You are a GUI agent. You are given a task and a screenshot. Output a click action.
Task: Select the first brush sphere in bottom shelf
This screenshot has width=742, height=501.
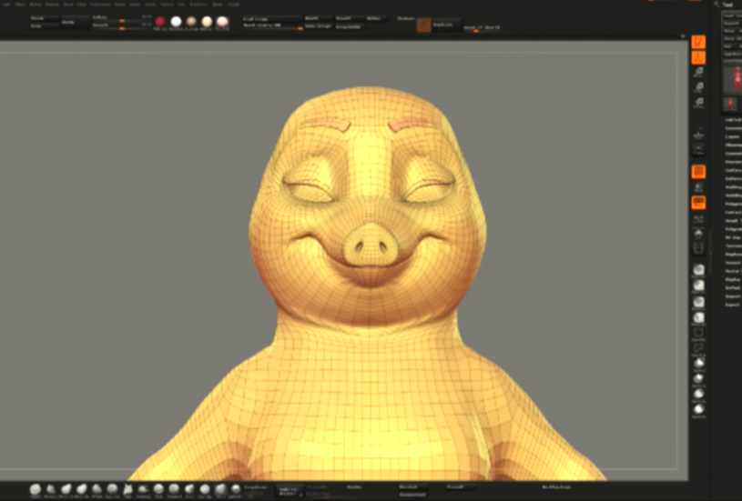[36, 490]
